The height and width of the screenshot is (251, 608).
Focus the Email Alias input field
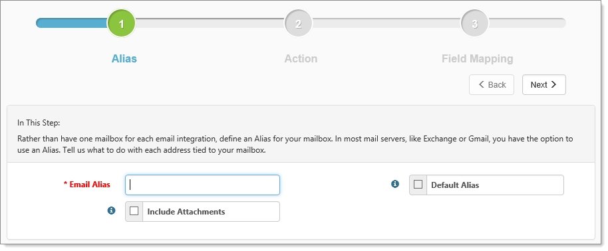pyautogui.click(x=202, y=185)
